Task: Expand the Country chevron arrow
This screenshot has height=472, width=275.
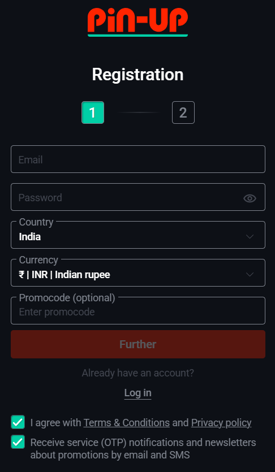Action: point(250,237)
